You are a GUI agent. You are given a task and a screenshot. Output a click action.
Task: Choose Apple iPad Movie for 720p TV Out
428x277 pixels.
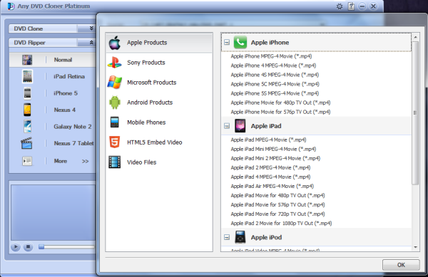point(278,214)
